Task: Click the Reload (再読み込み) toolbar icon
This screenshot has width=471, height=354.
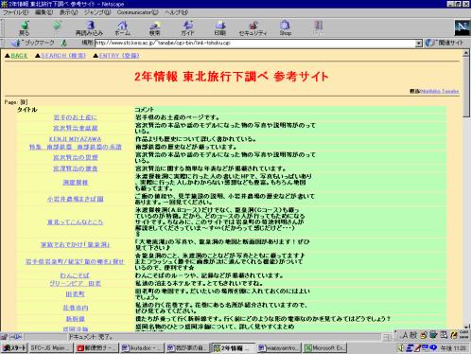Action: [x=90, y=27]
